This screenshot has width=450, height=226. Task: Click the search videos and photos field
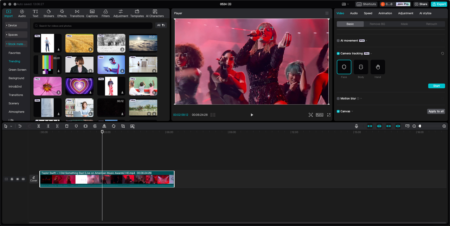(x=93, y=26)
